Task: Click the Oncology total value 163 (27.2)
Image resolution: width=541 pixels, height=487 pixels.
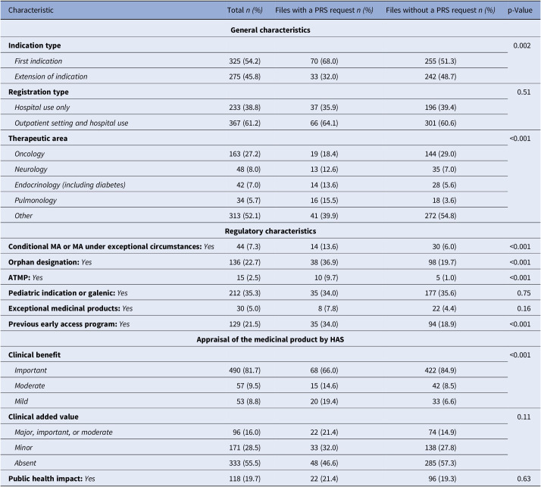Action: coord(245,154)
